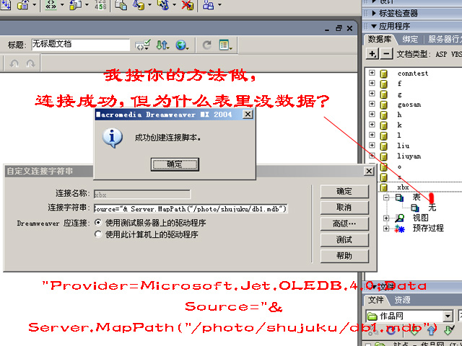The height and width of the screenshot is (346, 462).
Task: Click the check browser support icon
Action: (143, 45)
